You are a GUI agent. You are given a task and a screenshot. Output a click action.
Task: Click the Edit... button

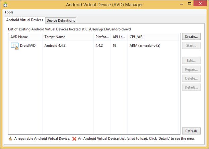click(191, 60)
